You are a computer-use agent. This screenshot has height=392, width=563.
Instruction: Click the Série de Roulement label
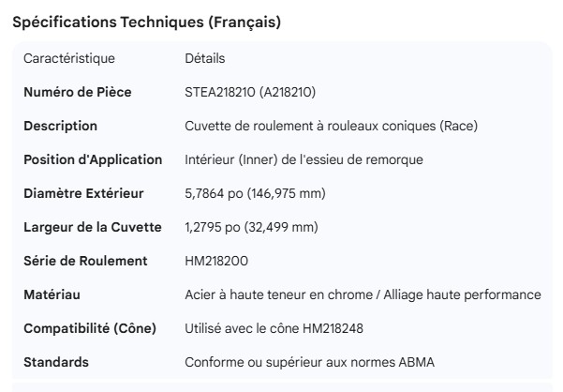click(85, 261)
